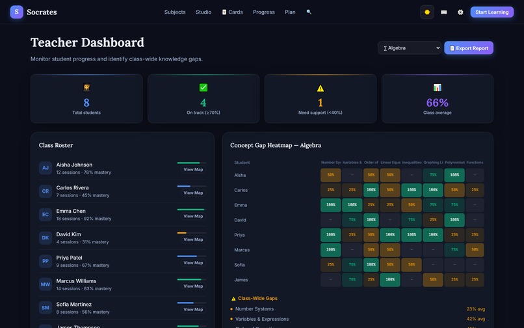The height and width of the screenshot is (328, 524).
Task: Click Priya's Linear Equations 100% cell
Action: point(390,235)
